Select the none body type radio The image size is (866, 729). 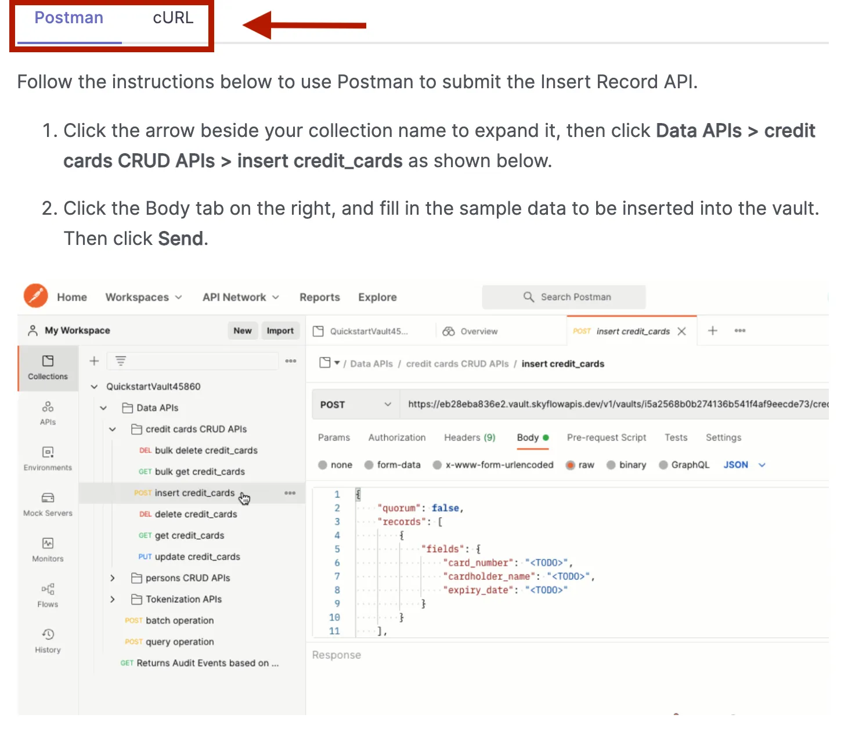pos(323,465)
